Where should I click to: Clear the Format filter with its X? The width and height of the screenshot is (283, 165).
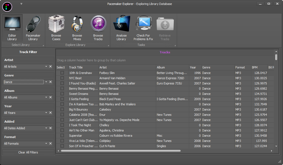pos(50,144)
